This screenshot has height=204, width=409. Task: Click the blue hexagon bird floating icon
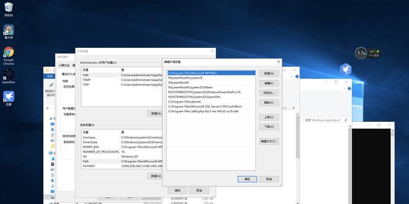point(346,69)
